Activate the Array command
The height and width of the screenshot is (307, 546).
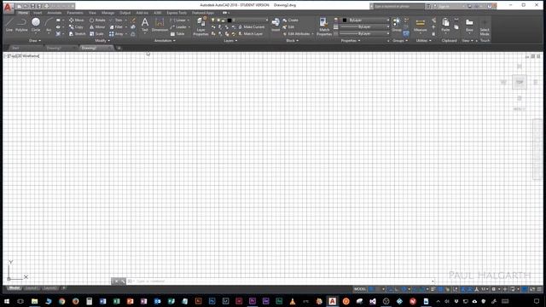(x=116, y=34)
